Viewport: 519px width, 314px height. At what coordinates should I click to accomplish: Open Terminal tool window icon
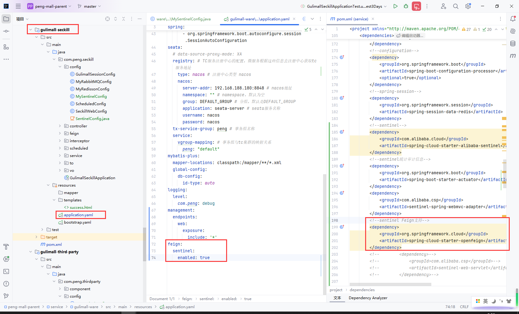tap(6, 271)
